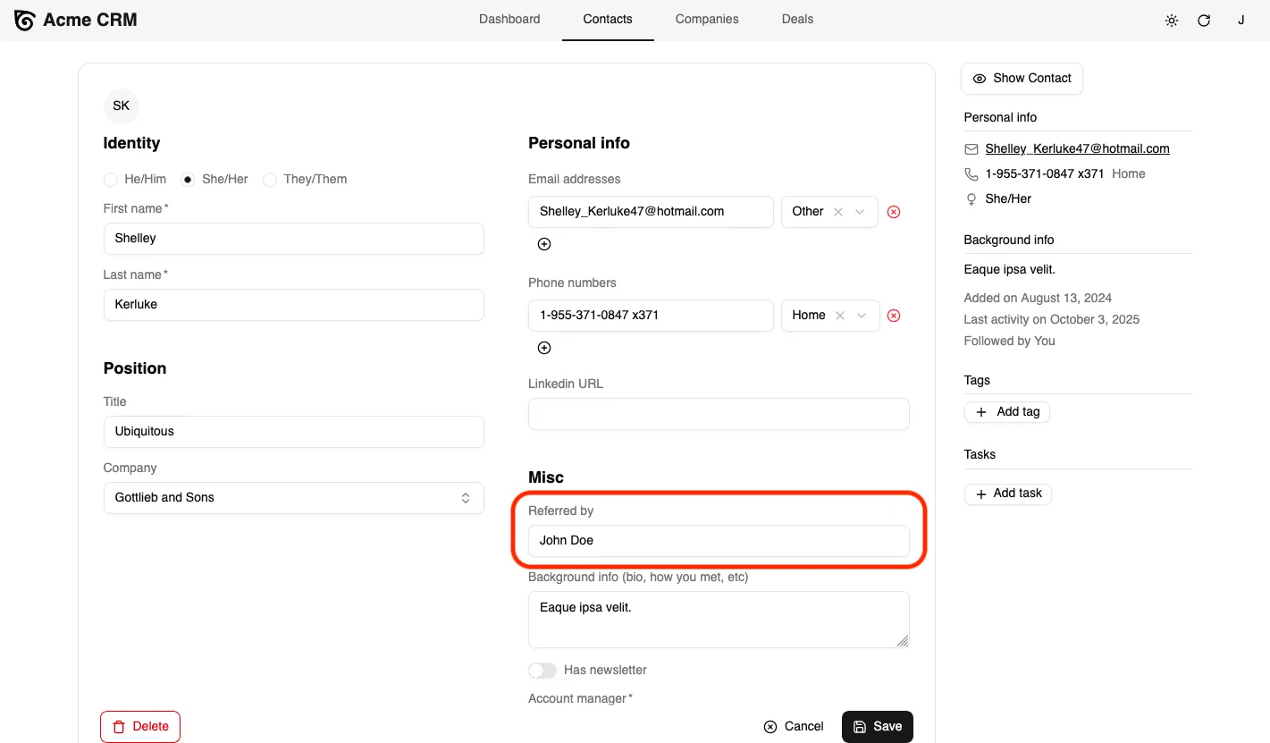
Task: Add another phone number with plus icon
Action: pyautogui.click(x=544, y=348)
